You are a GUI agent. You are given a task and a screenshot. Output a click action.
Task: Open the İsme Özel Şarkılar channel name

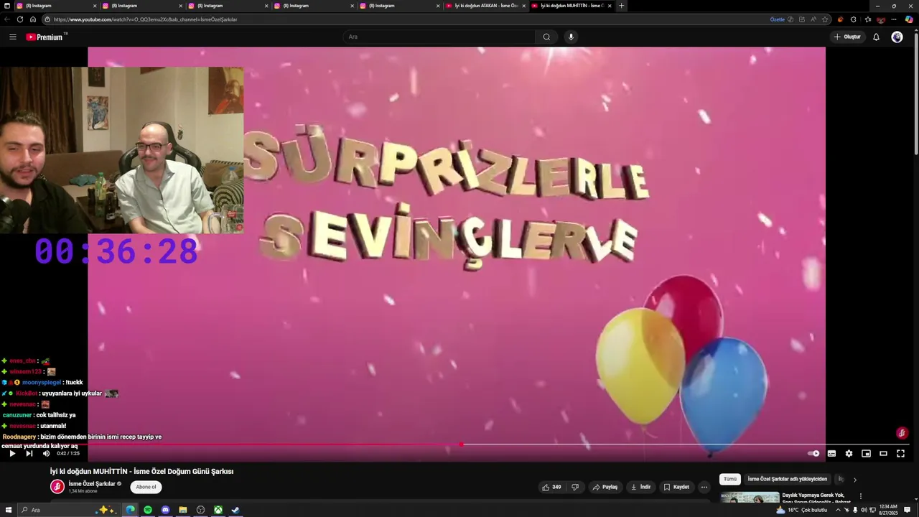coord(92,484)
